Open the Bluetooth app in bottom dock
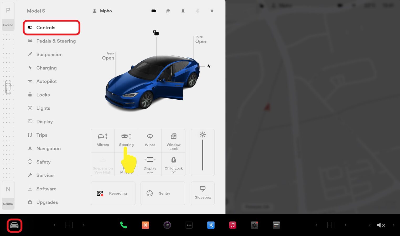 click(x=211, y=225)
